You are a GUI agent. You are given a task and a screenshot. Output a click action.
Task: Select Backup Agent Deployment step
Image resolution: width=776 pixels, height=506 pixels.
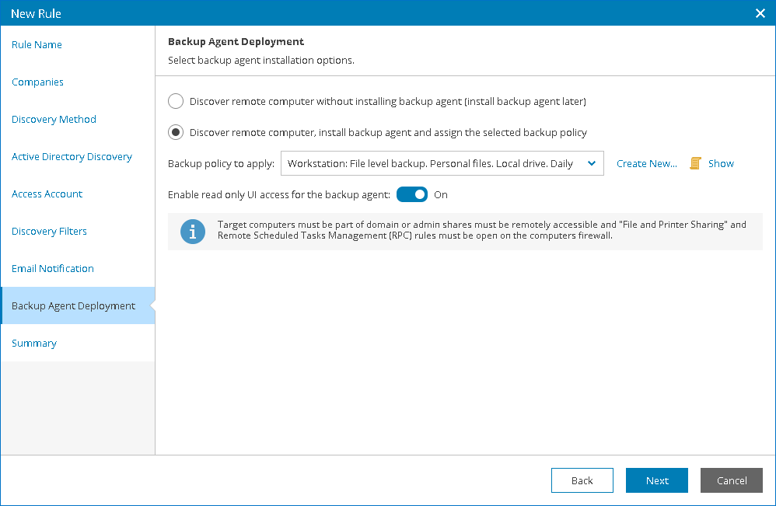(x=78, y=305)
